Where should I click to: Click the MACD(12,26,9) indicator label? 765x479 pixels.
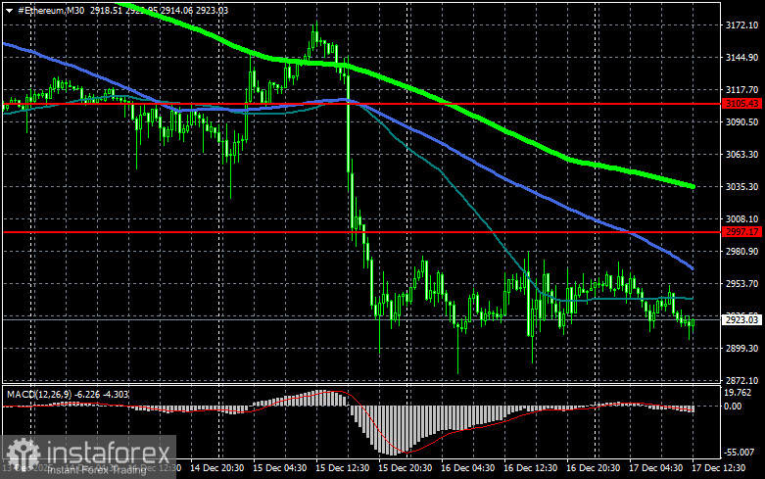pyautogui.click(x=37, y=394)
